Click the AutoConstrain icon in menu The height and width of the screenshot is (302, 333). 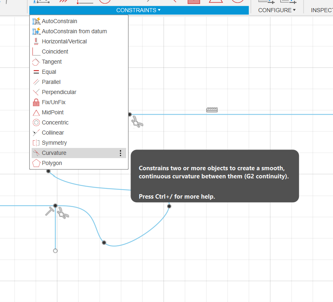36,21
